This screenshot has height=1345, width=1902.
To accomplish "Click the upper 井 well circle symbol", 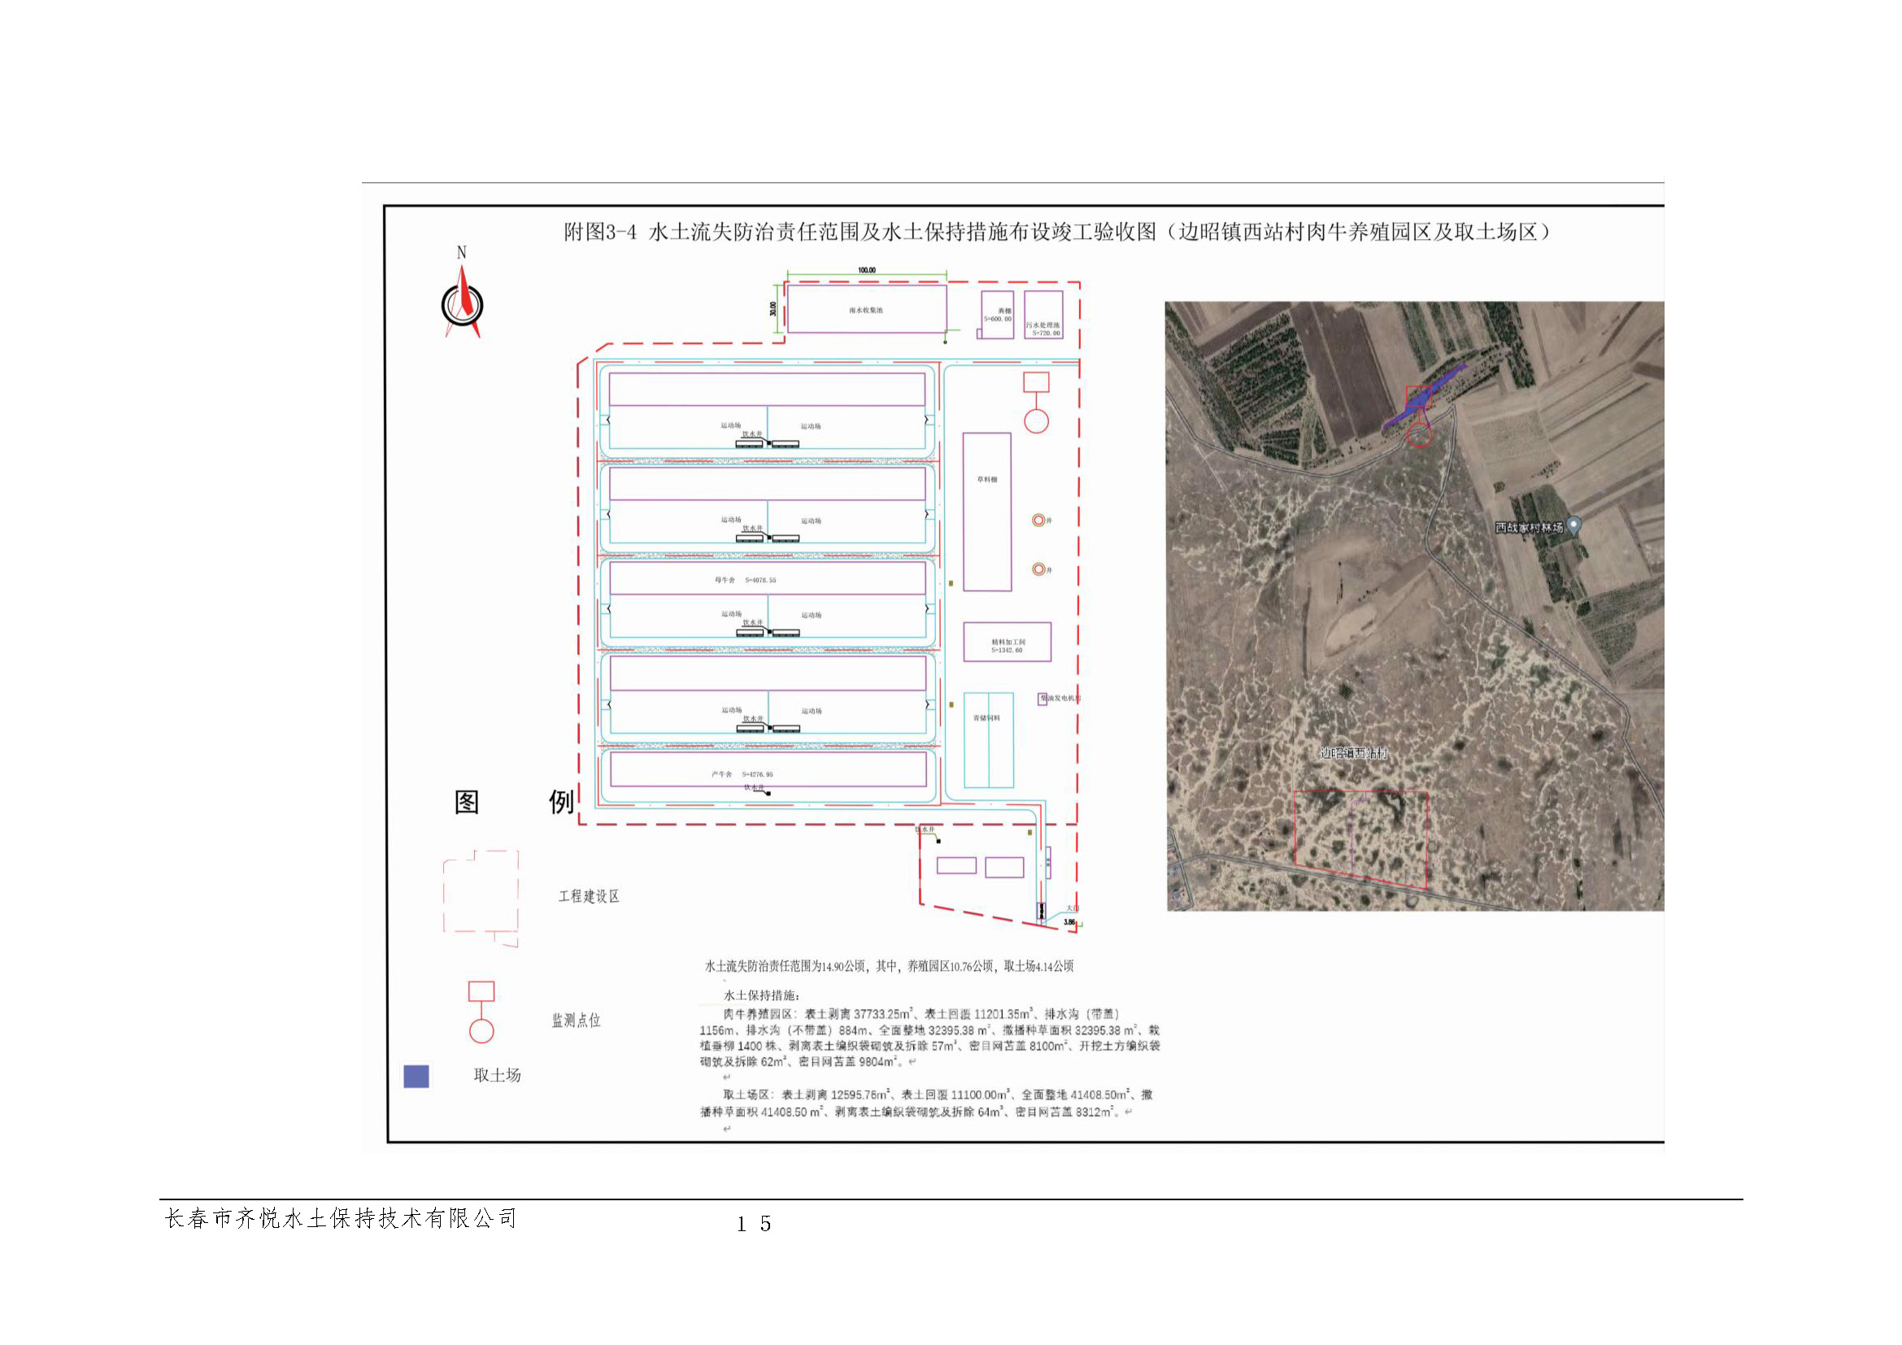I will [1038, 520].
